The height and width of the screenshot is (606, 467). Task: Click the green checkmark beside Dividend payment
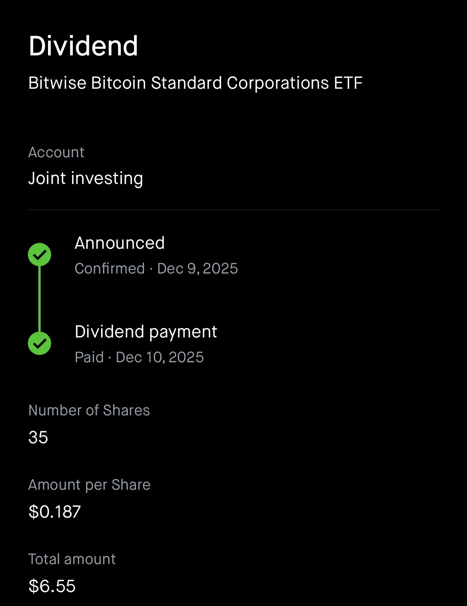pos(39,343)
